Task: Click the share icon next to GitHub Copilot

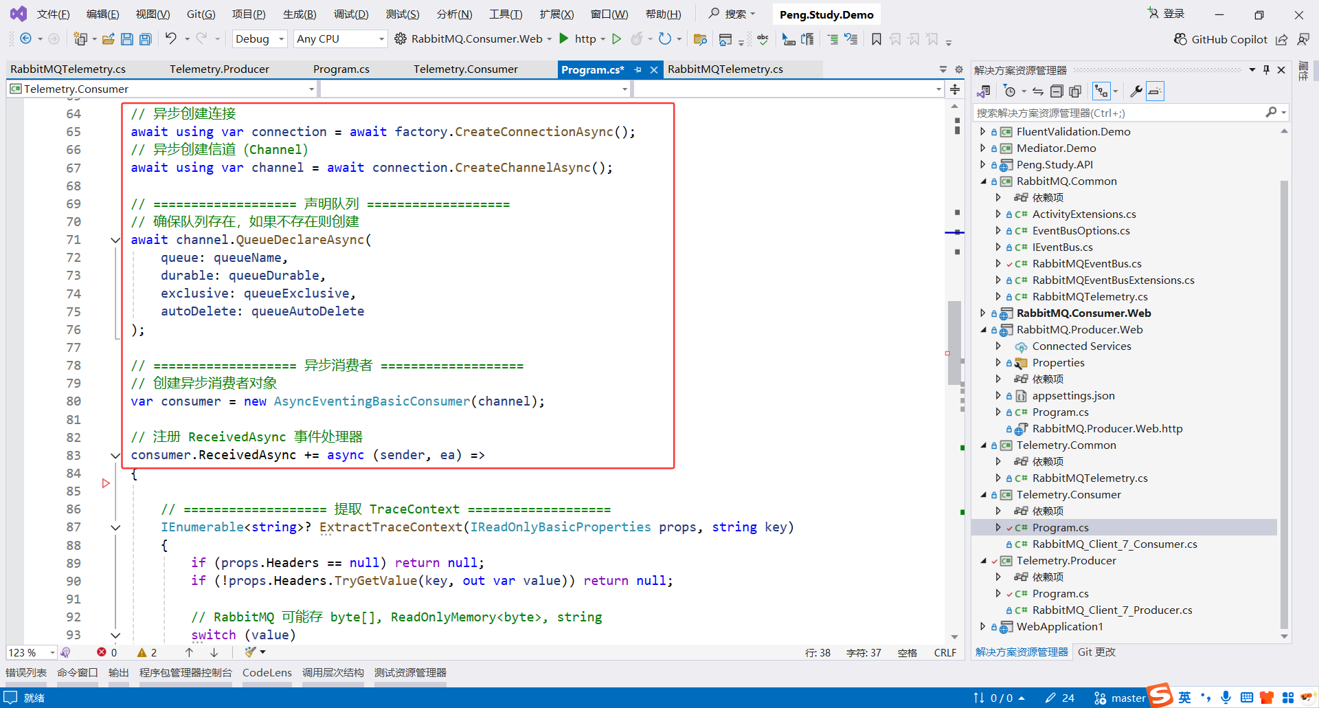Action: pyautogui.click(x=1282, y=39)
